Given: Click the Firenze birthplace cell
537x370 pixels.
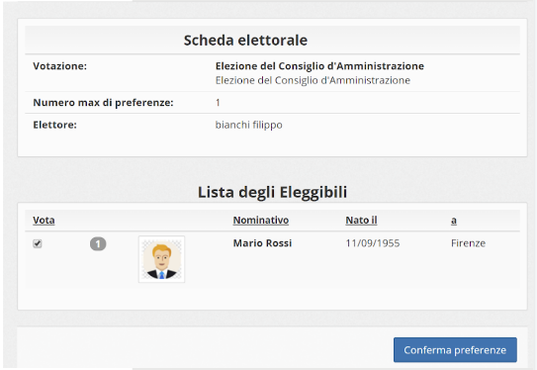Looking at the screenshot, I should (468, 243).
